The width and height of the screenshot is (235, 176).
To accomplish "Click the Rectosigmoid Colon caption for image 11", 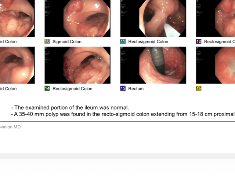I will click(148, 41).
